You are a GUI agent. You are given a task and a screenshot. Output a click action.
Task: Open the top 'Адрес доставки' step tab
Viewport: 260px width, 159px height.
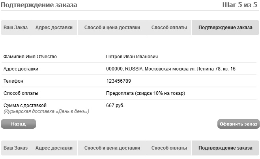tap(54, 28)
